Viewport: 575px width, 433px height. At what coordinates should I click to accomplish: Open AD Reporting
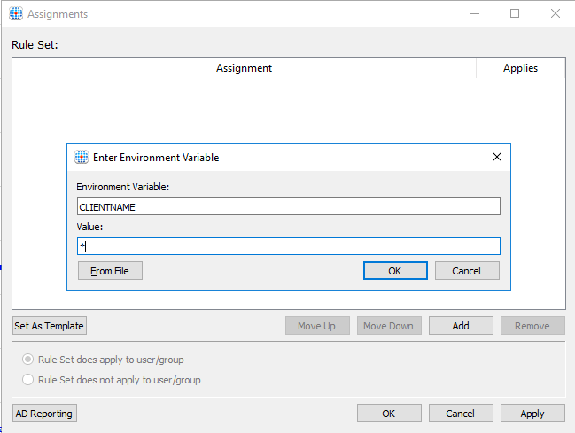point(44,414)
